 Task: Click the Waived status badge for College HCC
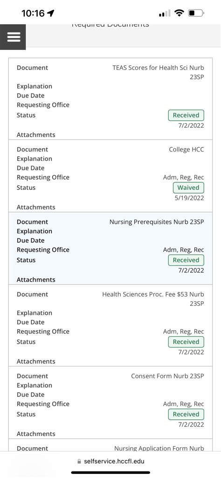[x=188, y=188]
